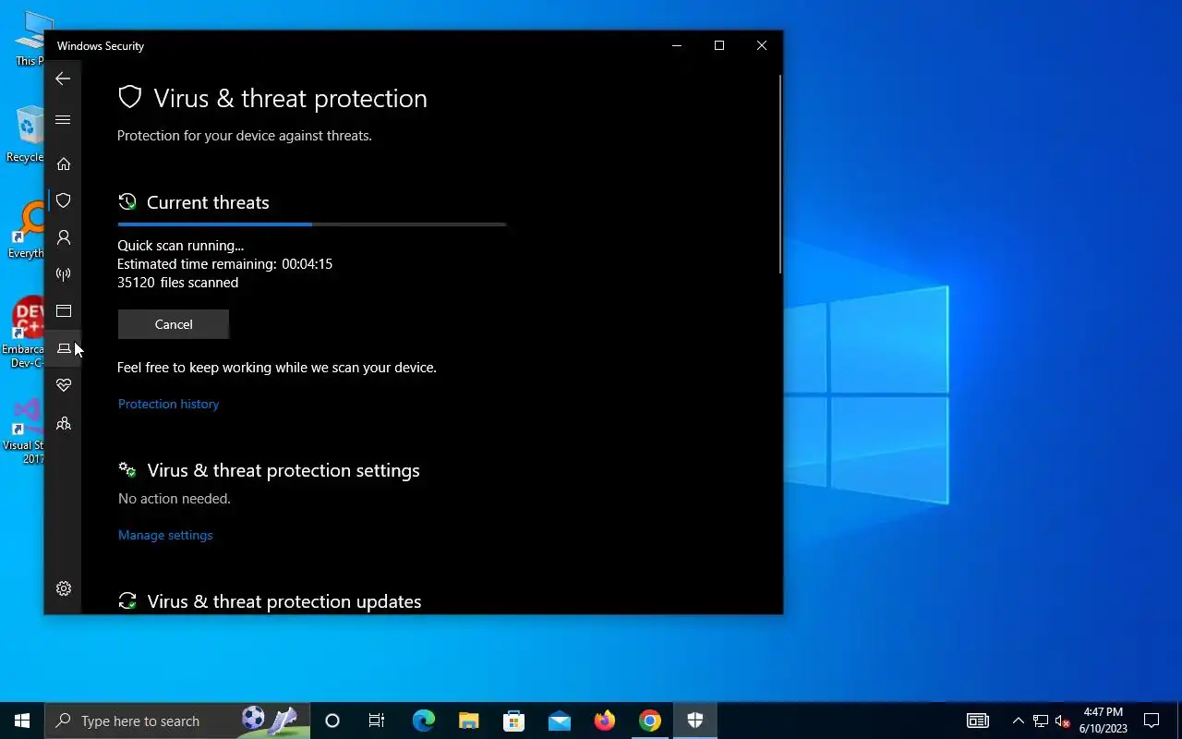This screenshot has width=1182, height=739.
Task: Select This PC desktop icon
Action: click(29, 39)
